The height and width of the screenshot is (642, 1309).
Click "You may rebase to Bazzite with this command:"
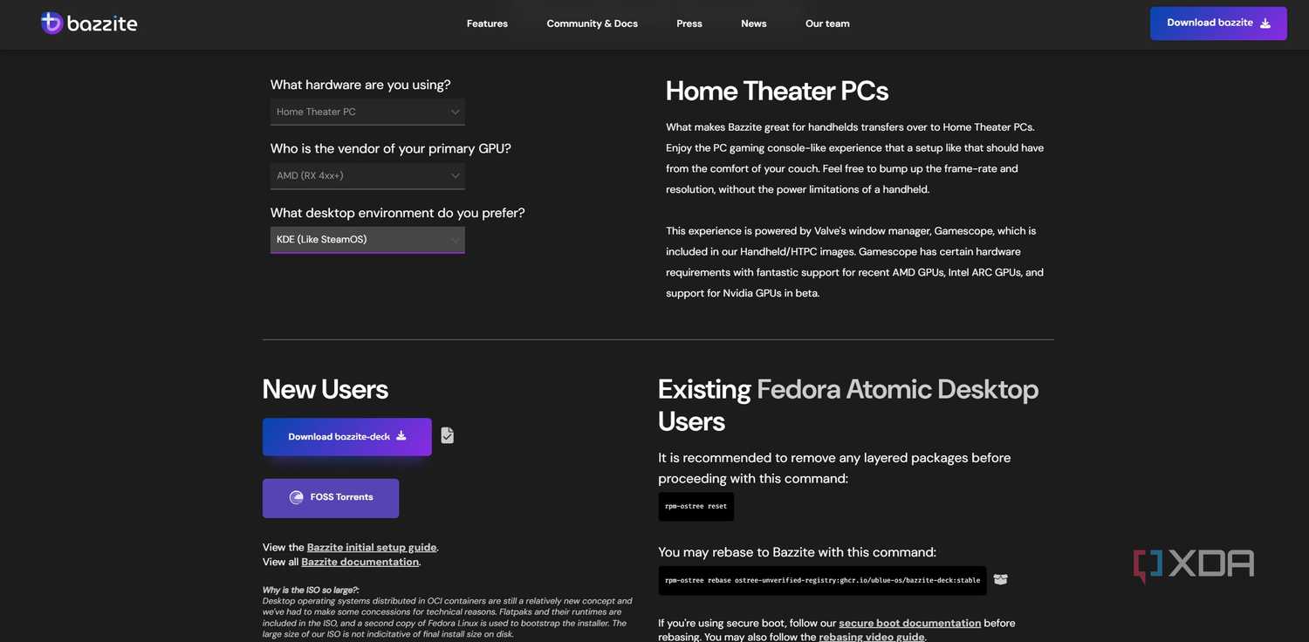797,552
